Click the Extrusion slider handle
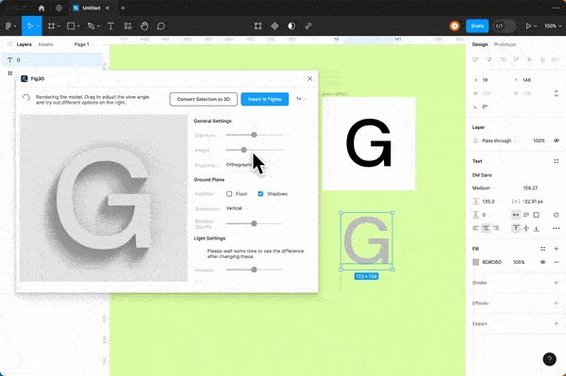 (x=254, y=135)
